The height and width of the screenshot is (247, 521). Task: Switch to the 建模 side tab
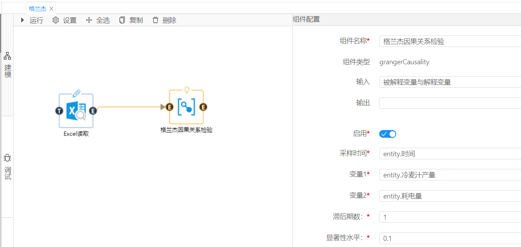pyautogui.click(x=7, y=65)
